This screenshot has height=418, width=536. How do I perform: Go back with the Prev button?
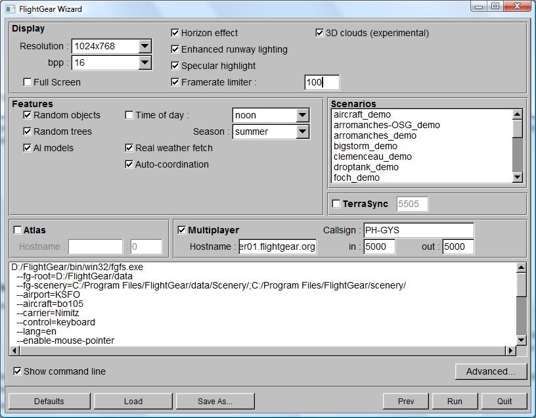point(406,401)
